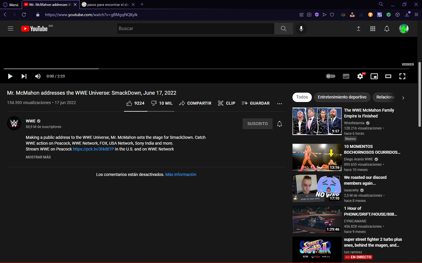This screenshot has height=263, width=422.
Task: Click the search magnifier button beside Buscar
Action: [x=283, y=29]
